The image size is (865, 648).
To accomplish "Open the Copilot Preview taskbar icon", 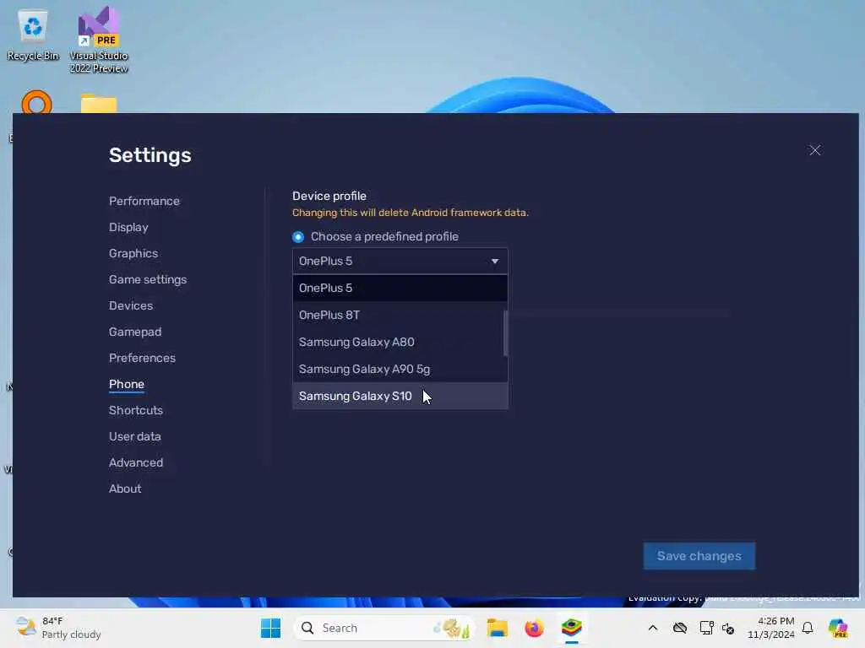I will pos(838,628).
